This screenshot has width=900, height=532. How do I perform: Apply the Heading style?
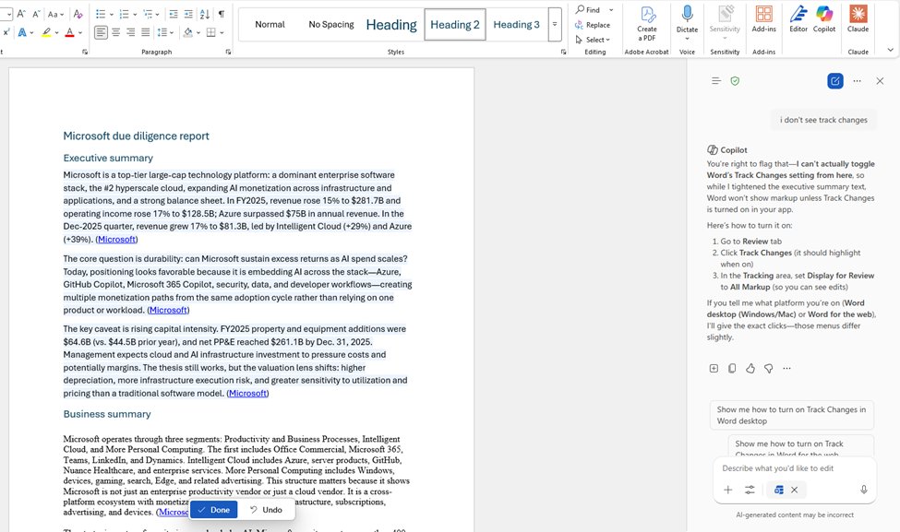391,25
